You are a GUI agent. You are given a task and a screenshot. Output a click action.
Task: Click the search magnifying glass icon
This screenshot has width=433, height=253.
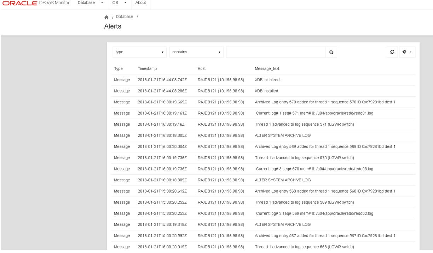(x=331, y=52)
